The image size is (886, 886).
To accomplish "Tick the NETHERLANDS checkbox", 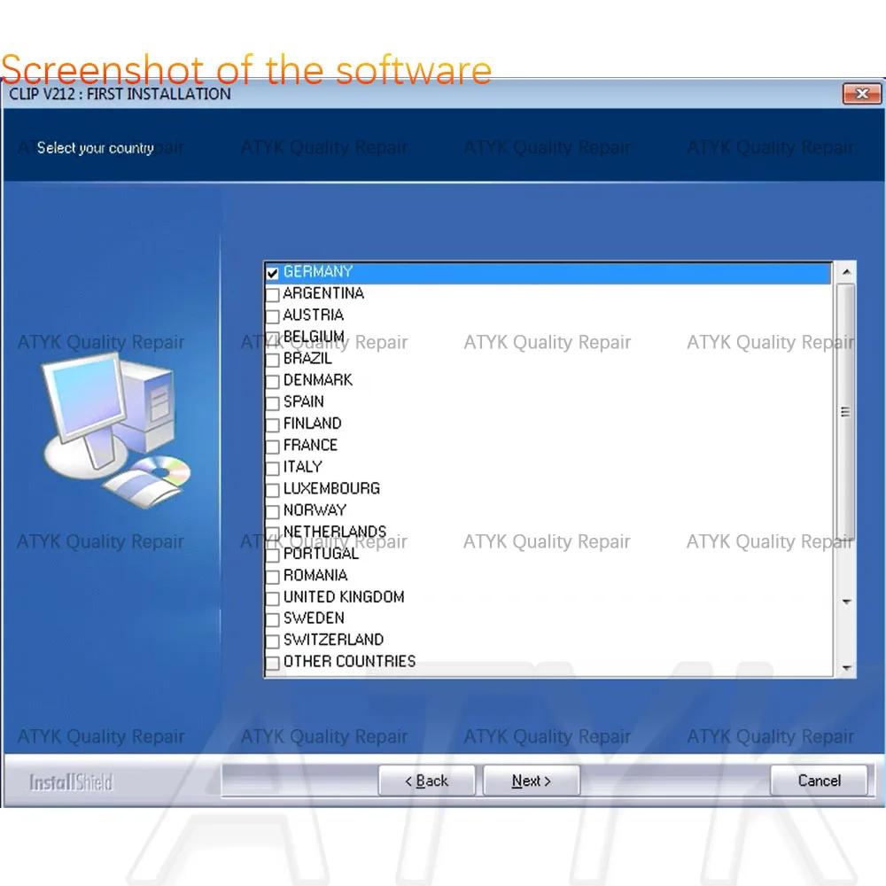I will 272,532.
